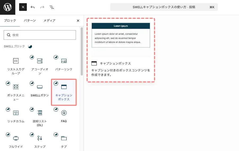Close the inserter panel with X
Screen dimensions: 239x151
point(78,20)
